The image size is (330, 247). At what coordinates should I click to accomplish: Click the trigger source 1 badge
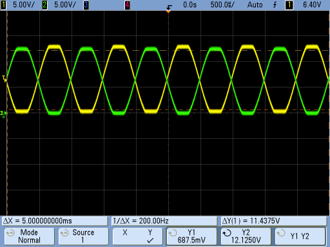[289, 5]
